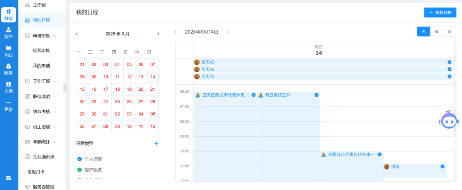Image resolution: width=462 pixels, height=190 pixels.
Task: Open the 办公 module in left rail
Action: click(x=9, y=14)
